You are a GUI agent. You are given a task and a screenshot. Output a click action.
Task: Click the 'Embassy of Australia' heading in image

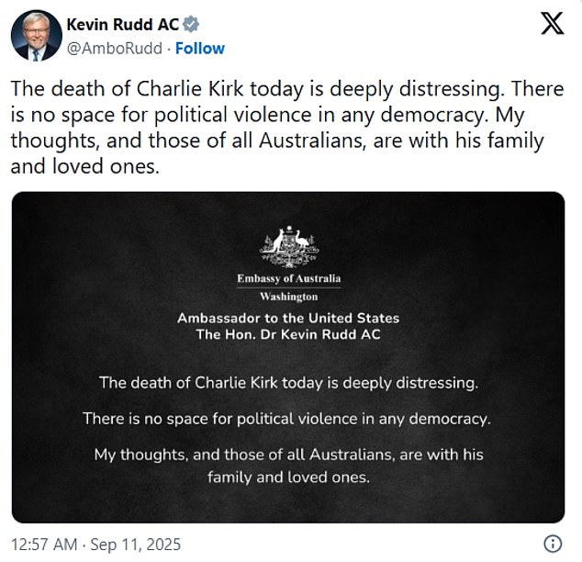tap(288, 279)
